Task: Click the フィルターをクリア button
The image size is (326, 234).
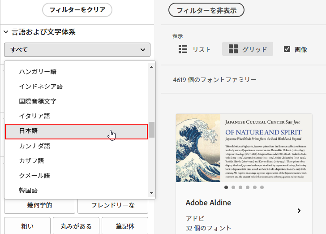Action: 77,10
